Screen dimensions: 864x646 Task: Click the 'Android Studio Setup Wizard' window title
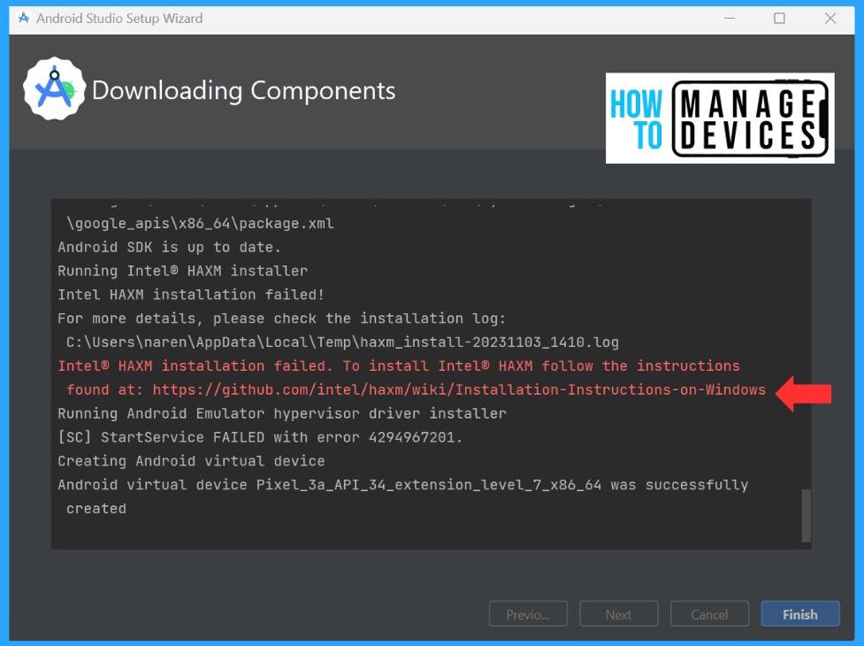(119, 19)
